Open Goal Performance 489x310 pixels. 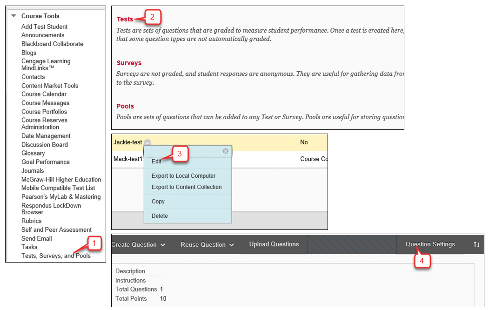click(46, 162)
